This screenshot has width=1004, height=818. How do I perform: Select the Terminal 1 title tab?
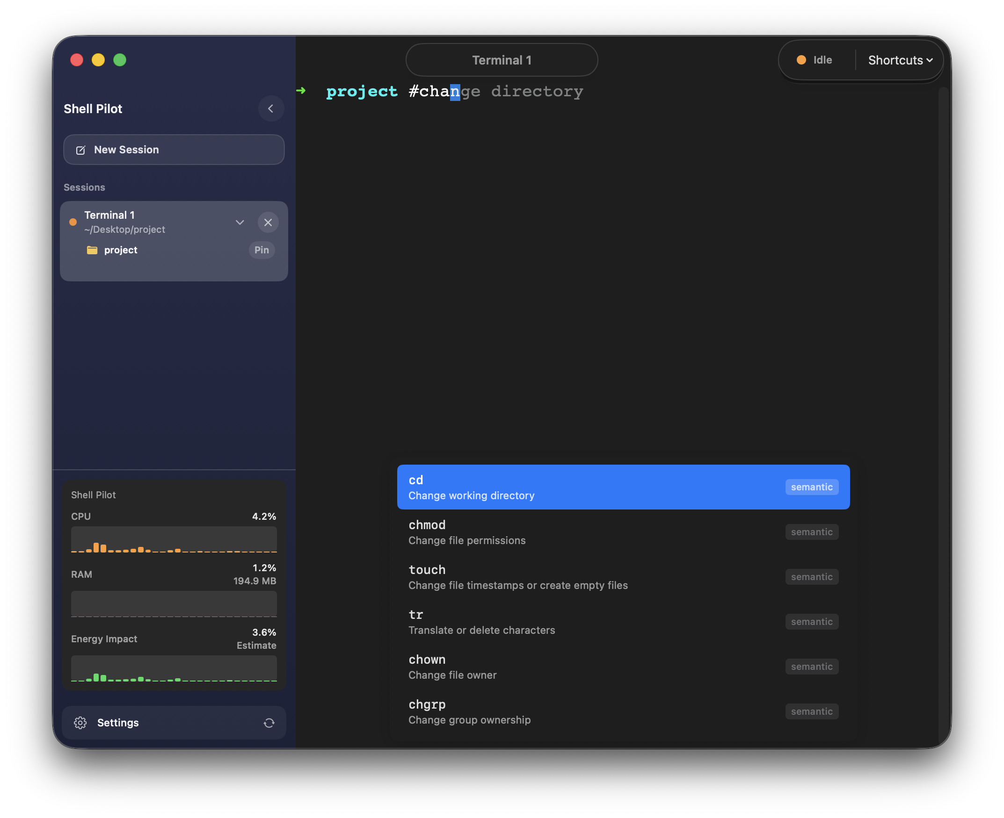[x=502, y=60]
